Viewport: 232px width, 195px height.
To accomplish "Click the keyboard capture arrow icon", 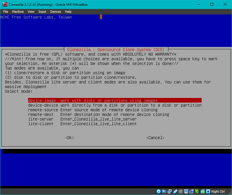I will [x=208, y=192].
